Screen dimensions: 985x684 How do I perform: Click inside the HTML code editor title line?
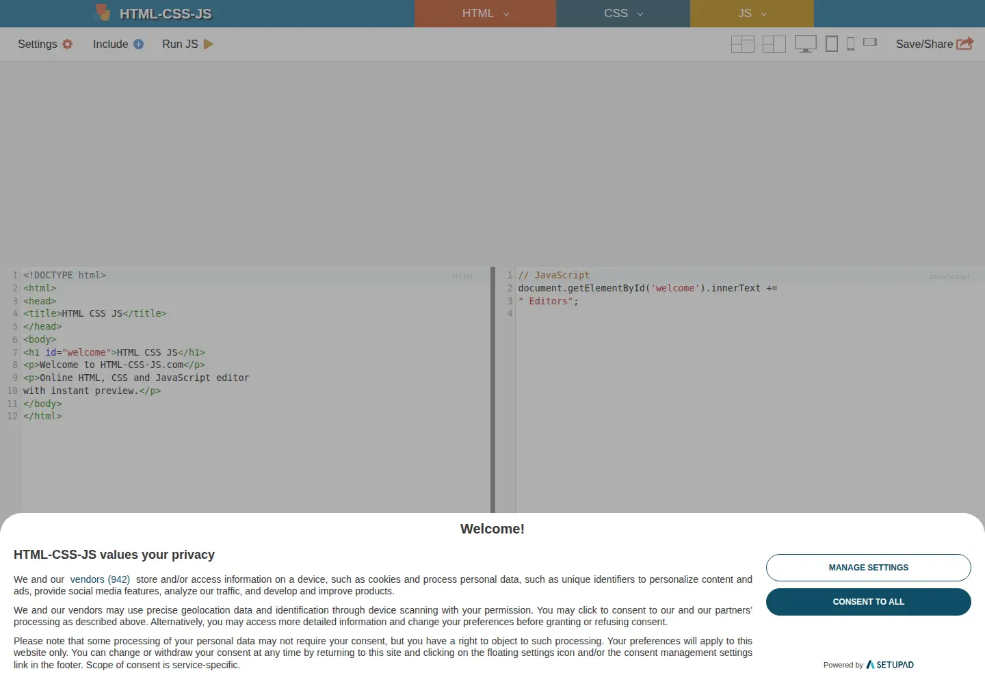click(x=94, y=313)
